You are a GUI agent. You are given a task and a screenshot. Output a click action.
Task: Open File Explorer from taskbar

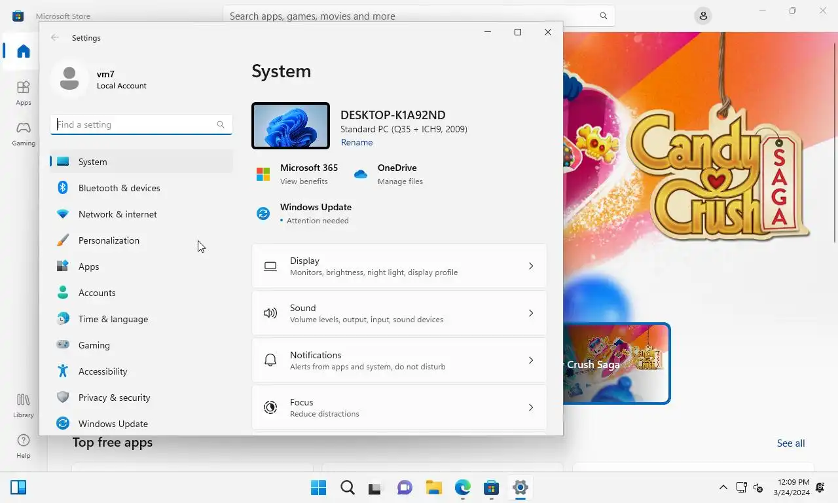pyautogui.click(x=433, y=487)
